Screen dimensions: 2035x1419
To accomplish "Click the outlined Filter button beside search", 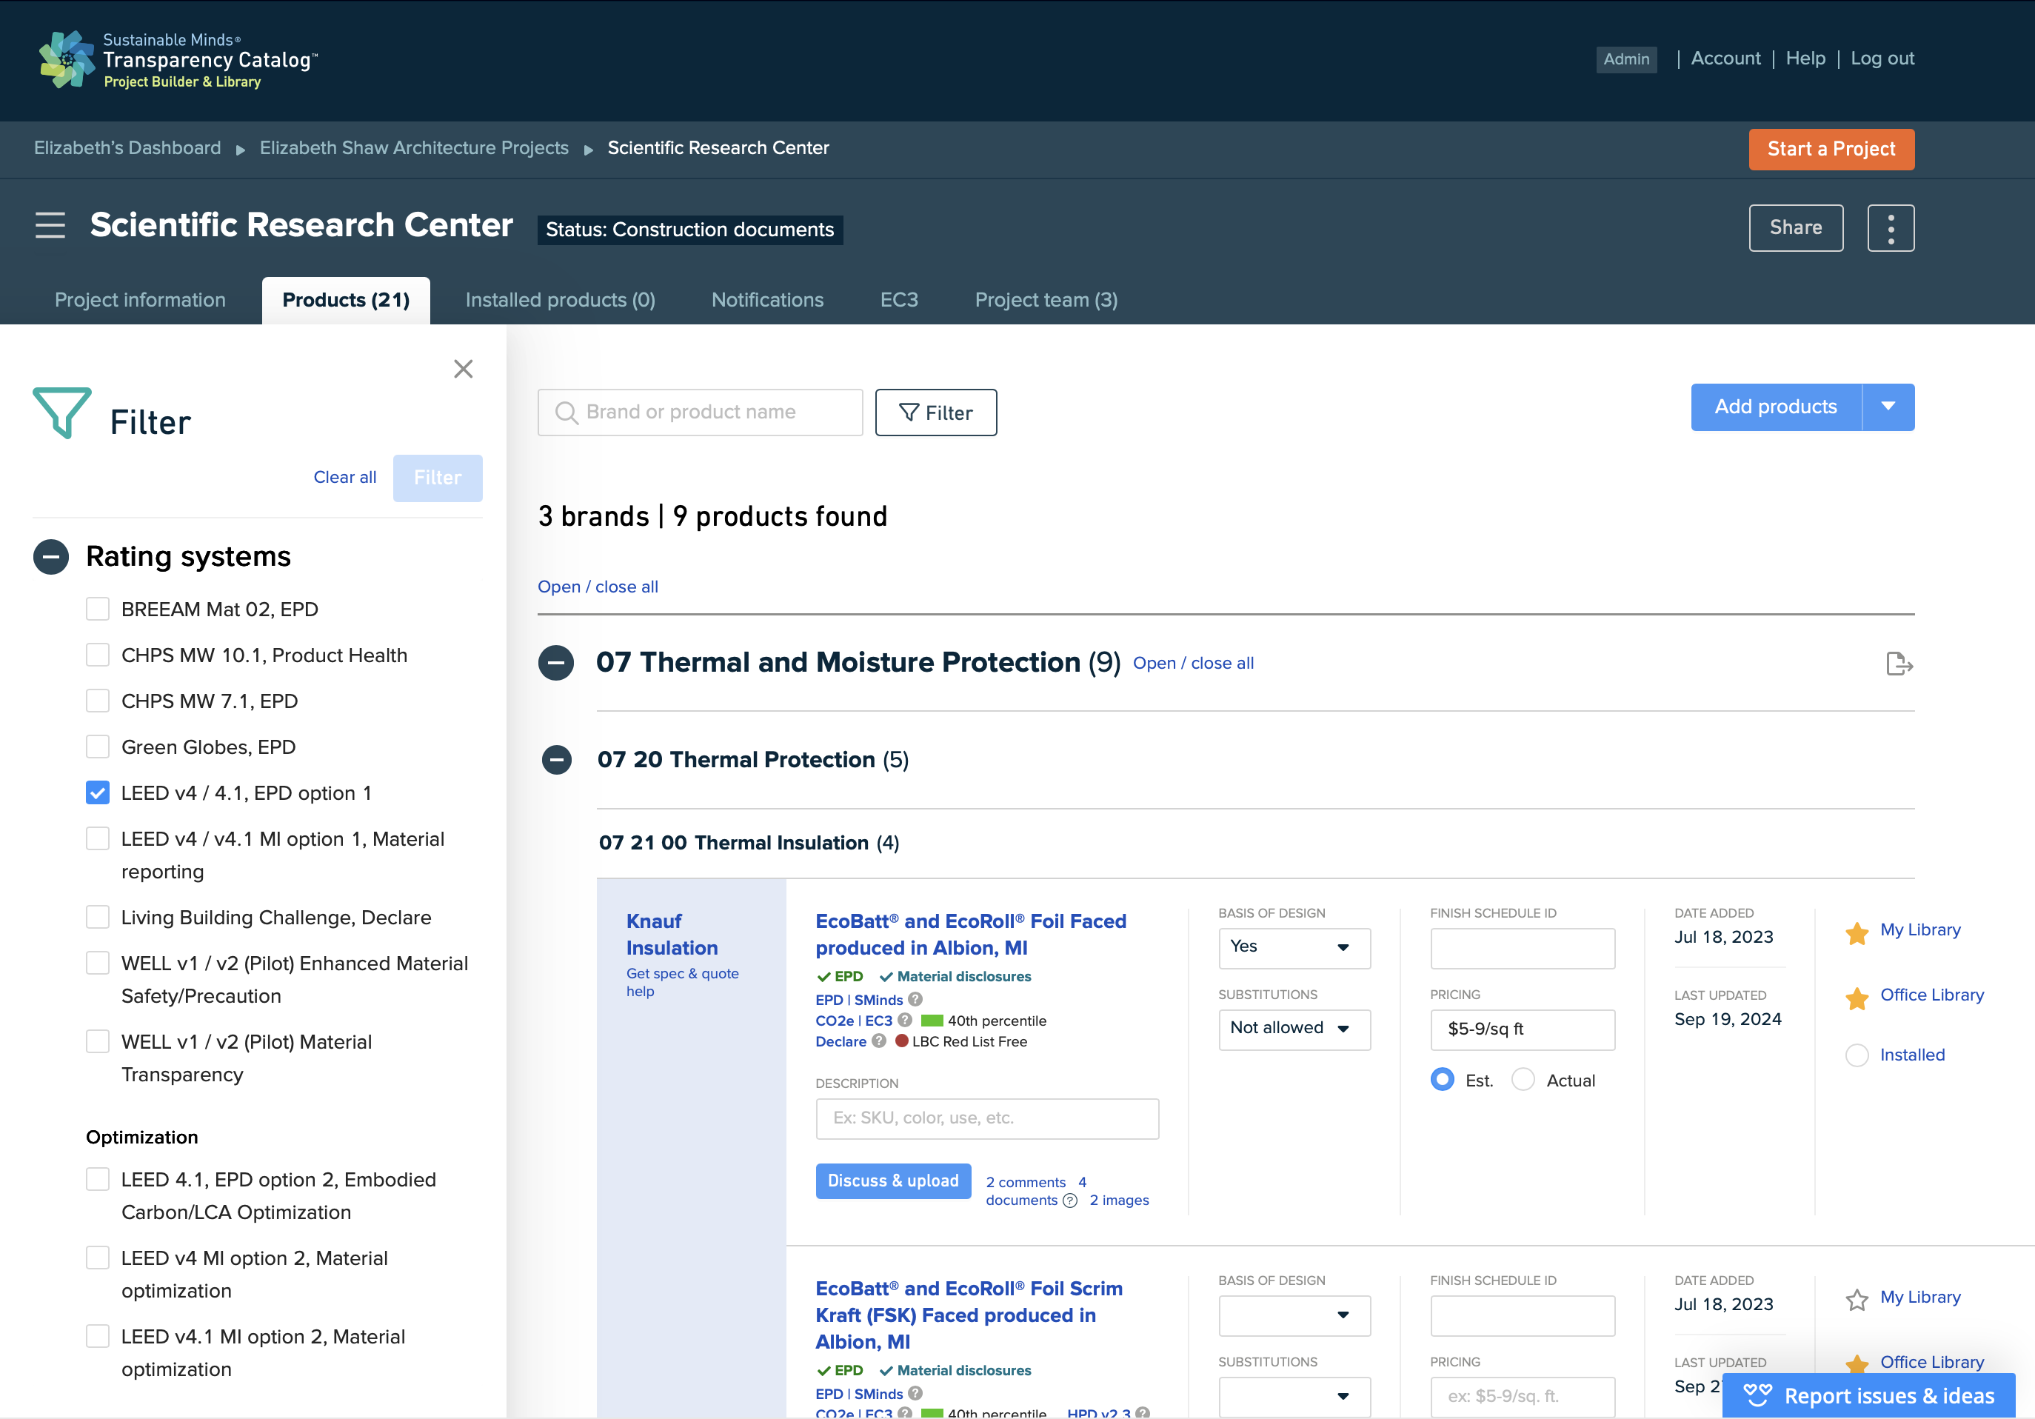I will (935, 412).
